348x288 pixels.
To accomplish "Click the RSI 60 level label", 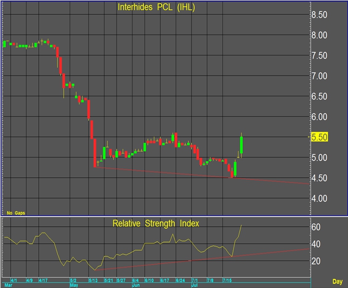I will (316, 227).
